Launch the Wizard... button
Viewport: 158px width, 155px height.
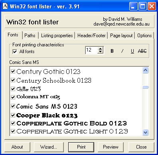pos(49,147)
